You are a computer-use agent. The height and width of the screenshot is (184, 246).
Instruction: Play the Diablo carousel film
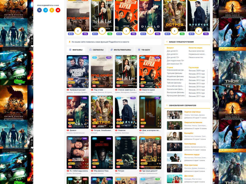[x=150, y=31]
